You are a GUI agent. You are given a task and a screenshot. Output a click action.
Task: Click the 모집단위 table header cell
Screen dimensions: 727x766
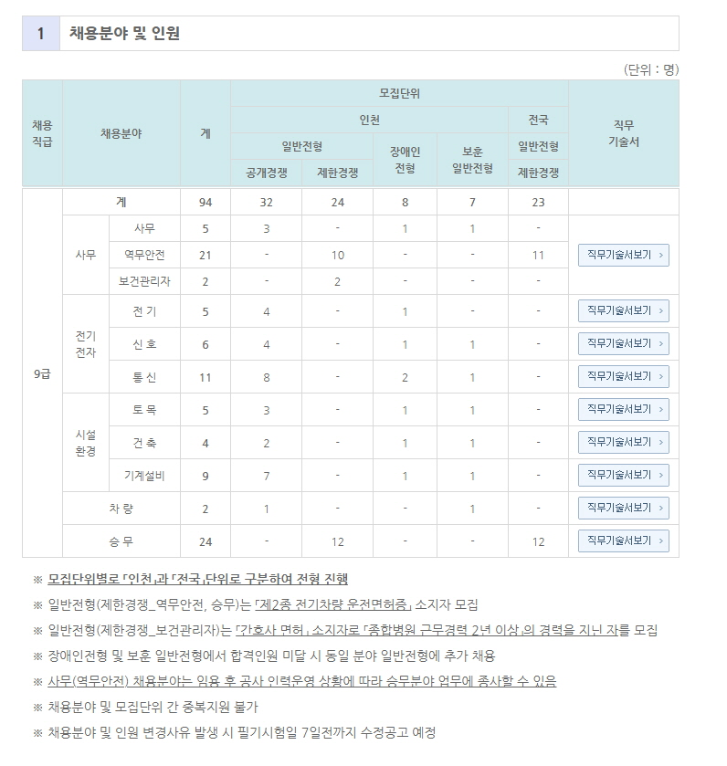399,93
